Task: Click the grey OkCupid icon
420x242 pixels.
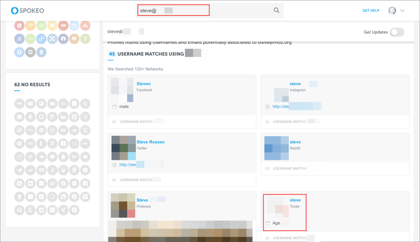Action: point(85,143)
